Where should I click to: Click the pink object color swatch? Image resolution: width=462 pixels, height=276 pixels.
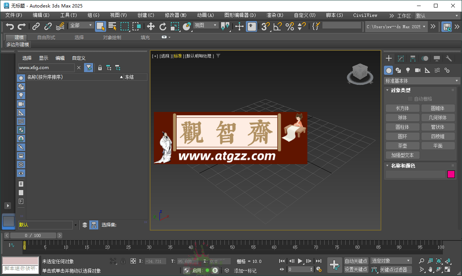(x=451, y=174)
